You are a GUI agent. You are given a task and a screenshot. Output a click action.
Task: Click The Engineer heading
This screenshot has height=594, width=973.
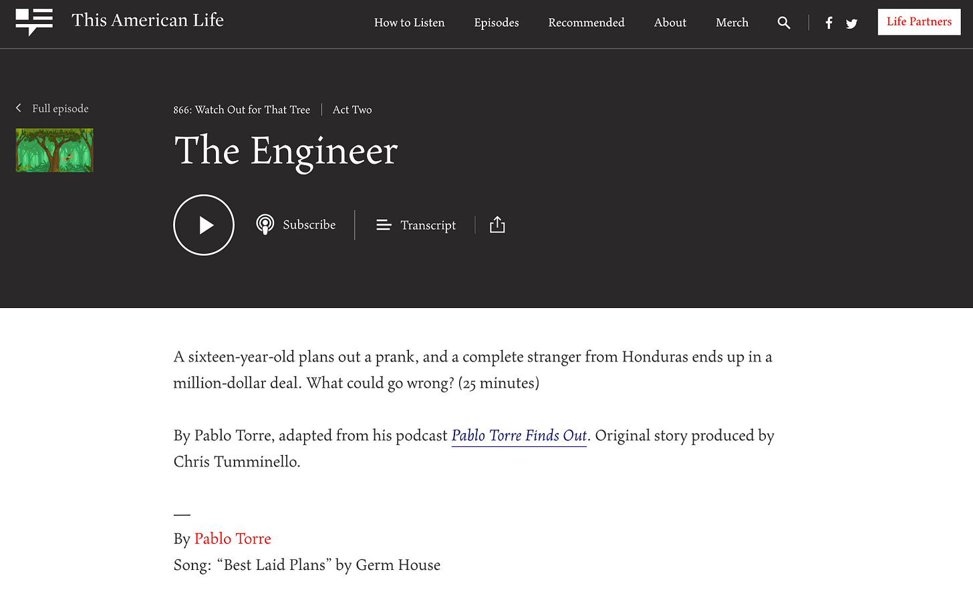click(286, 151)
